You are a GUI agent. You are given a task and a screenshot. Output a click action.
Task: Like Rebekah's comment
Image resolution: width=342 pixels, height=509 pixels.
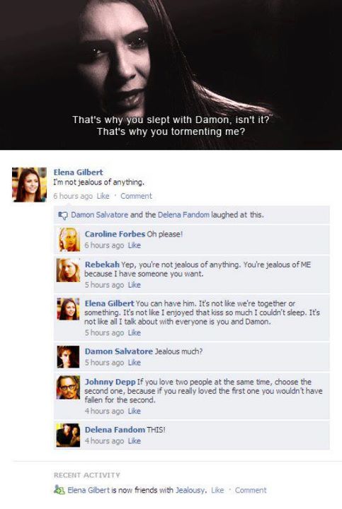click(x=135, y=285)
